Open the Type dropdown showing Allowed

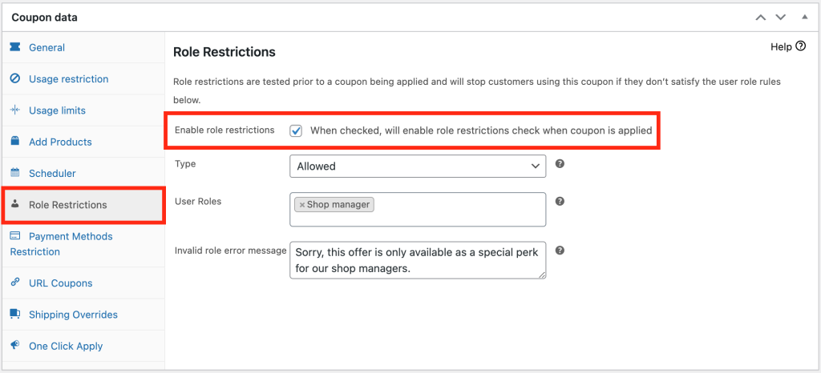click(417, 166)
